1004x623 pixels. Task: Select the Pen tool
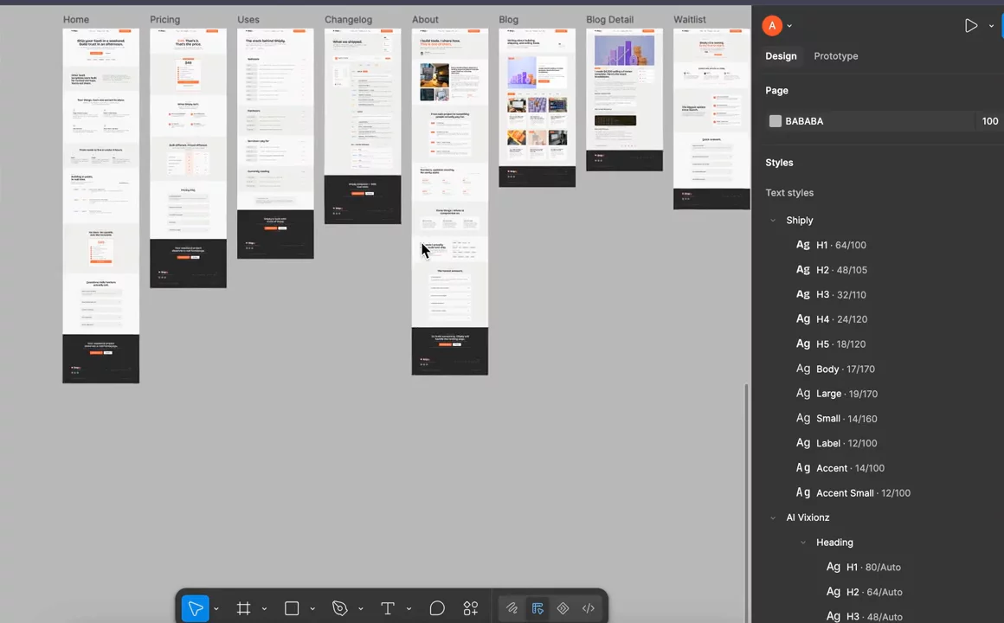(339, 608)
